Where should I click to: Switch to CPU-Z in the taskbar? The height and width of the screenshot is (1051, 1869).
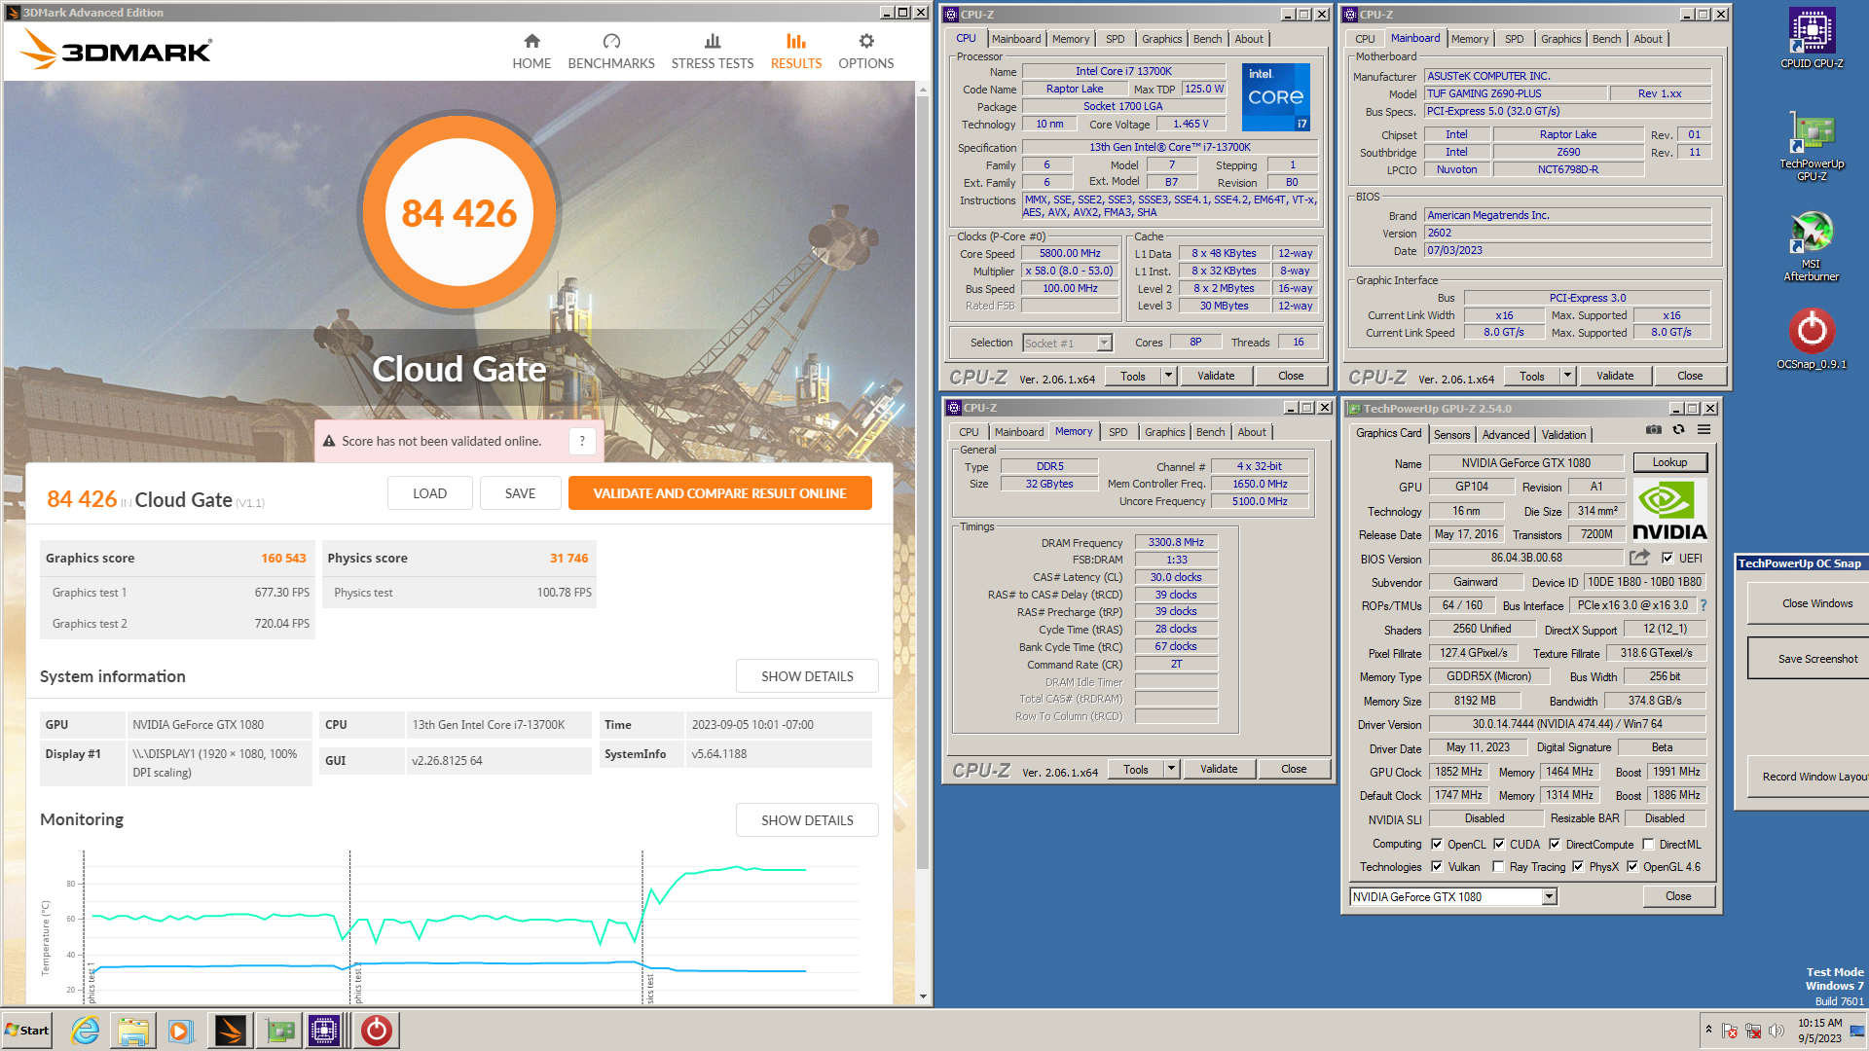(x=324, y=1031)
